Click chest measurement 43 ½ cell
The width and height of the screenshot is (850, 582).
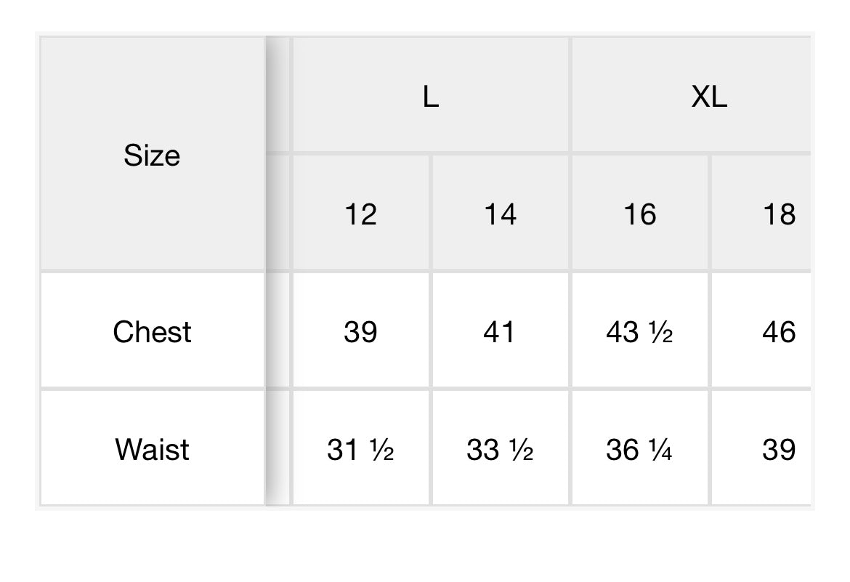coord(639,332)
